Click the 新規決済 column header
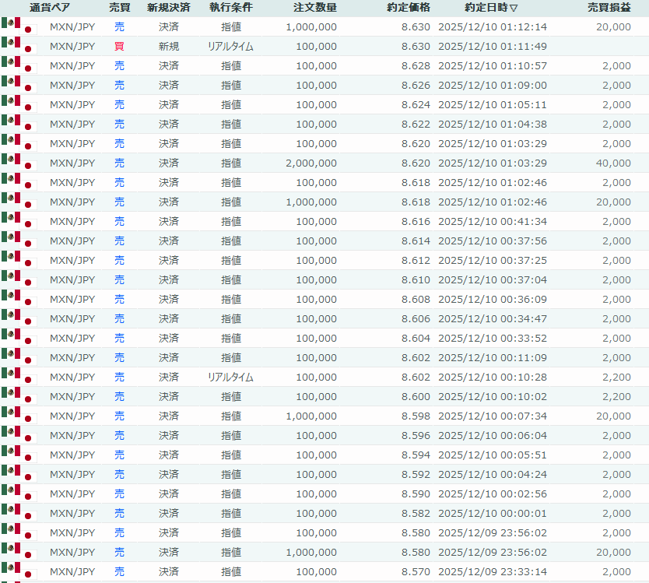 coord(168,8)
